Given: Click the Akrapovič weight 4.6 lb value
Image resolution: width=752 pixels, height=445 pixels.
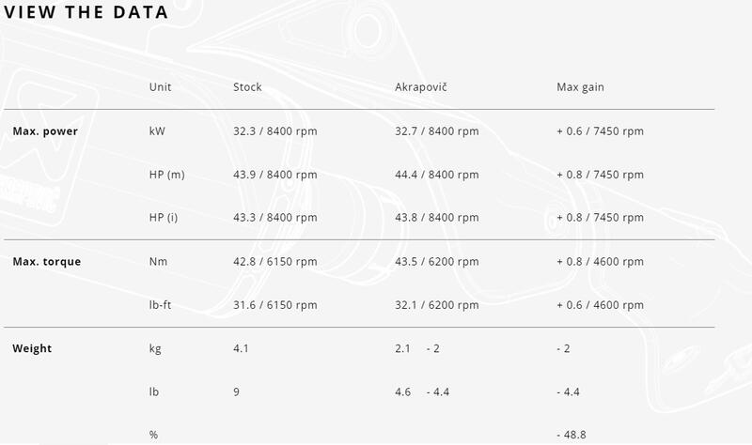Looking at the screenshot, I should tap(403, 391).
